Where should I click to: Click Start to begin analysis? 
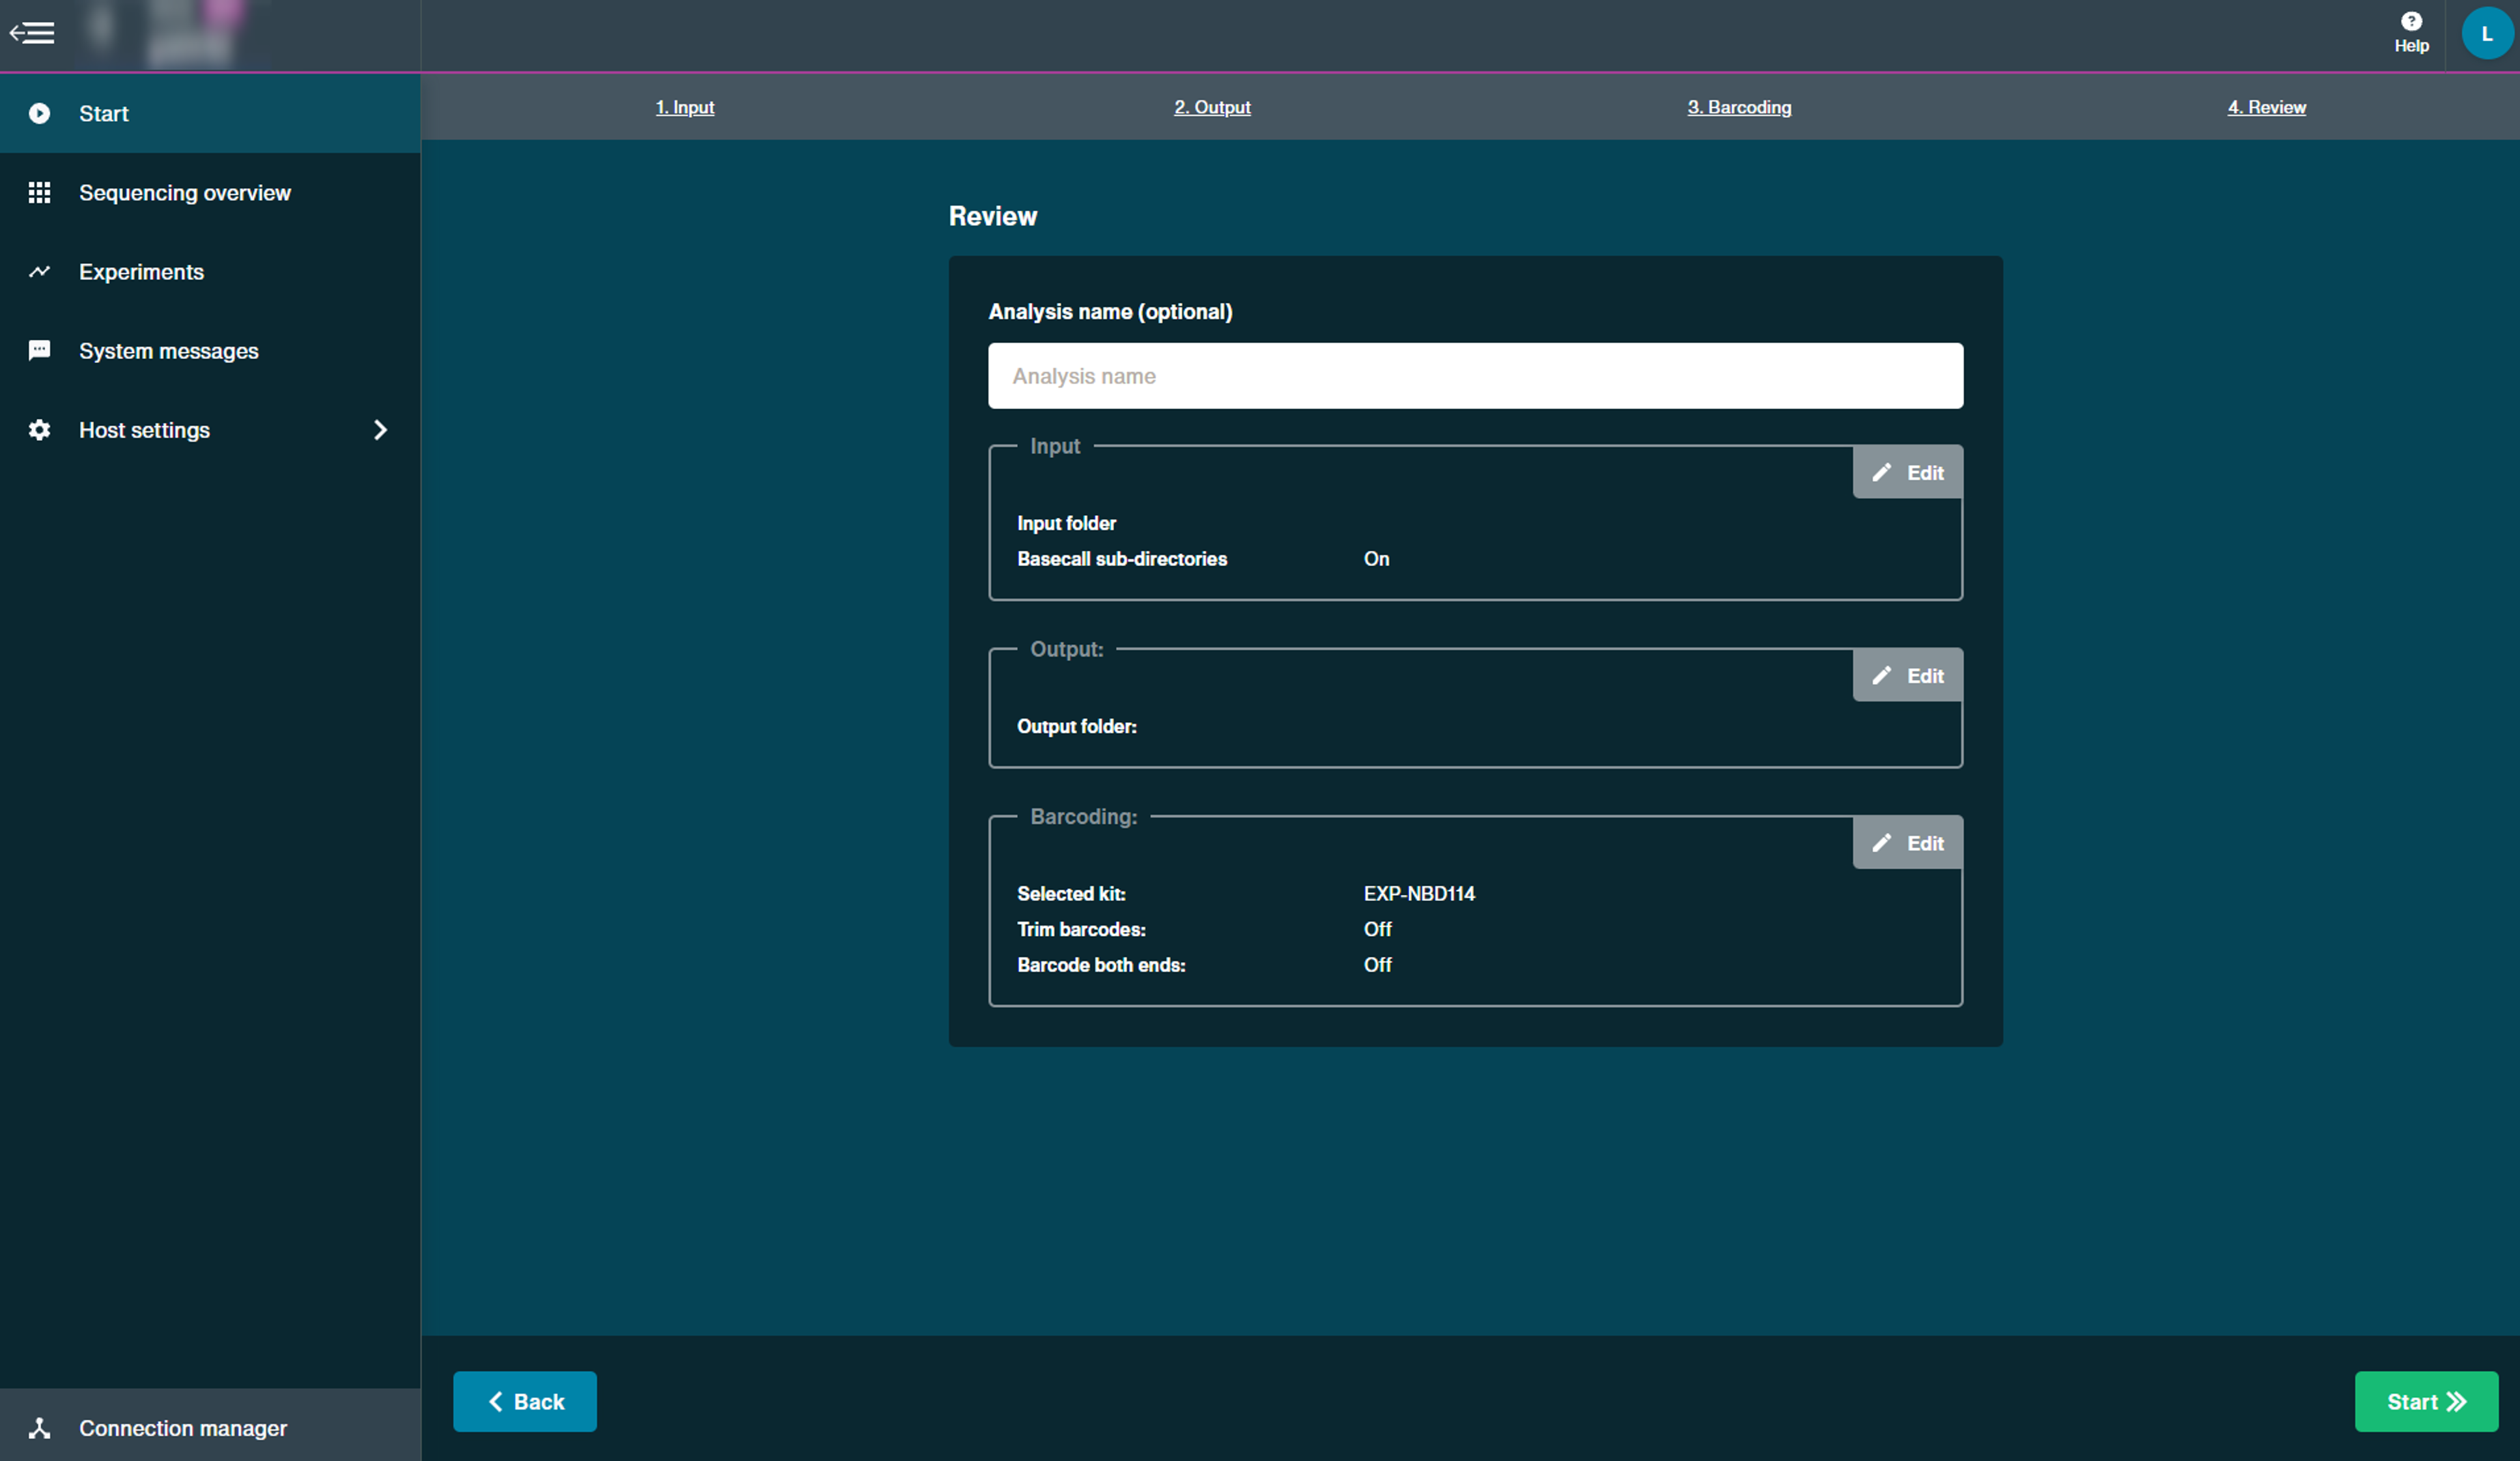click(x=2426, y=1400)
